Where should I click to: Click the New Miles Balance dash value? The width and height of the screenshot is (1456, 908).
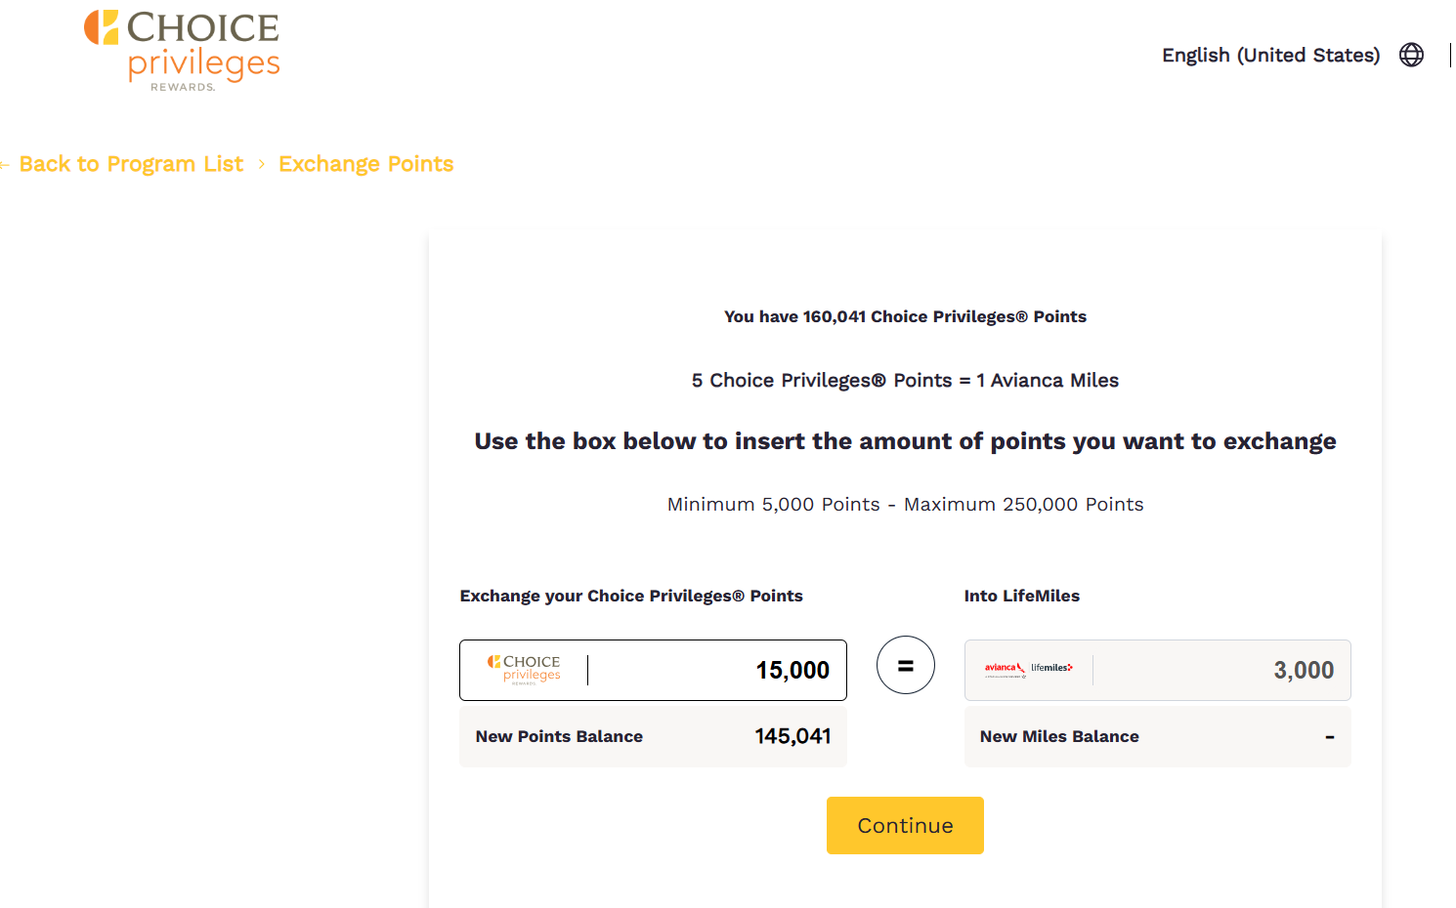coord(1328,736)
